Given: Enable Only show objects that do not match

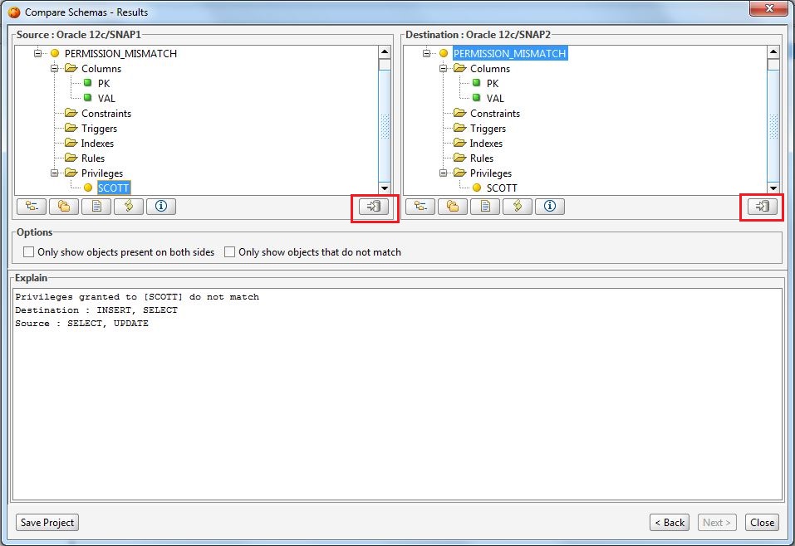Looking at the screenshot, I should tap(229, 251).
